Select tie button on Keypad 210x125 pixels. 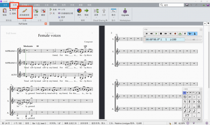click(199, 113)
